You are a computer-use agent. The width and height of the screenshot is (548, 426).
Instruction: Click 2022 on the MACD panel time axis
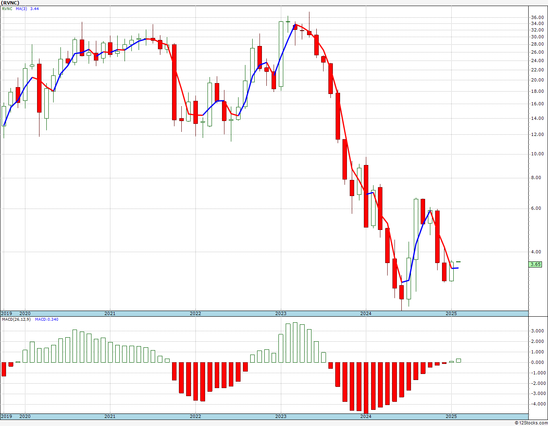pos(195,416)
